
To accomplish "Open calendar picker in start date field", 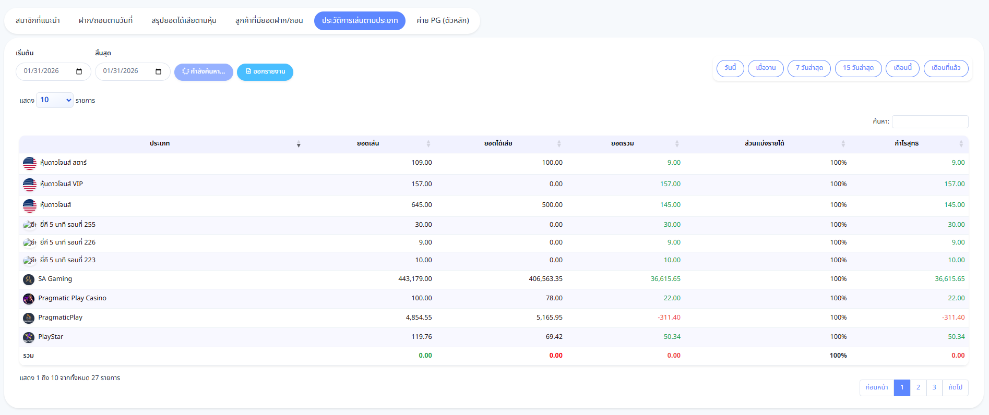I will [79, 71].
